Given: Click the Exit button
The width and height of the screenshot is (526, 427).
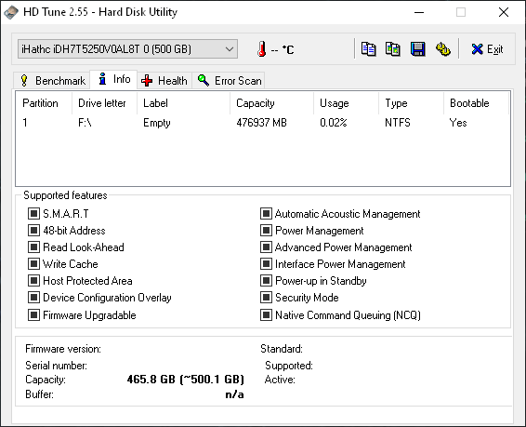Looking at the screenshot, I should 487,49.
